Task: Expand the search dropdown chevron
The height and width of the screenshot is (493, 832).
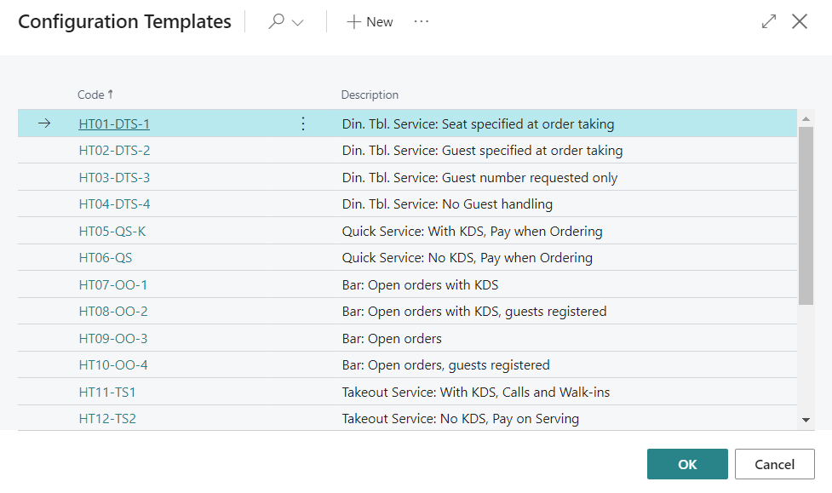Action: (297, 23)
